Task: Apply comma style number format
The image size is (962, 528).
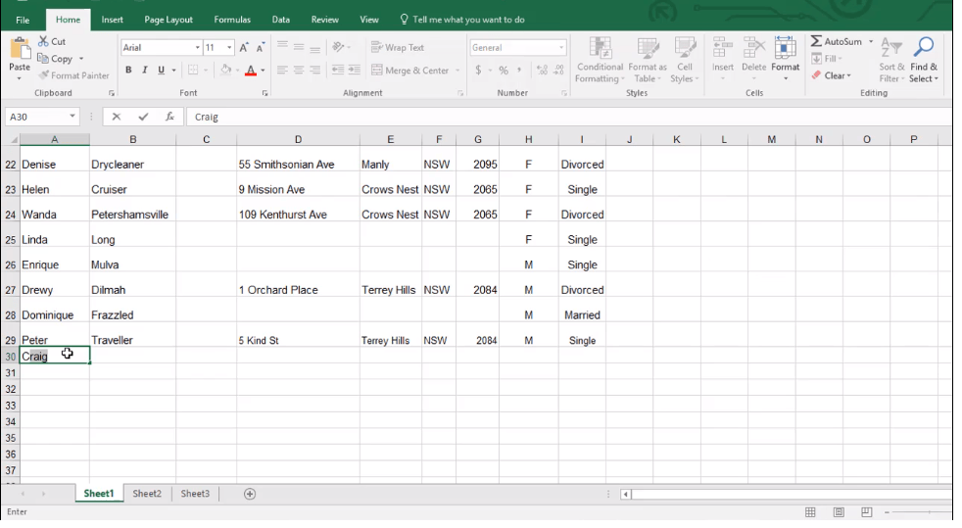Action: [x=519, y=71]
